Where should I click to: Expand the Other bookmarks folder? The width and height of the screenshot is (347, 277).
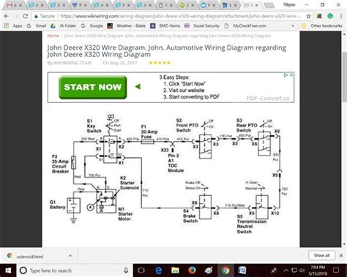tap(321, 26)
